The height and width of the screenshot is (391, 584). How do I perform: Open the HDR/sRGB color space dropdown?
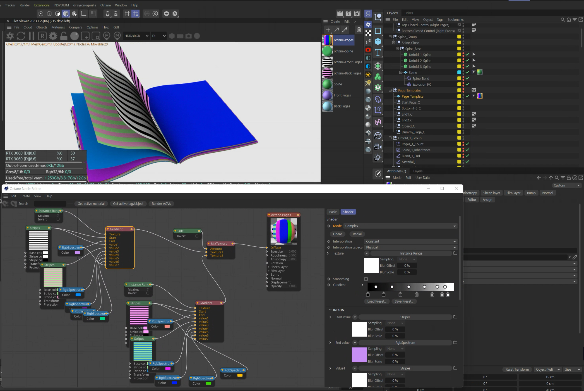tap(136, 36)
